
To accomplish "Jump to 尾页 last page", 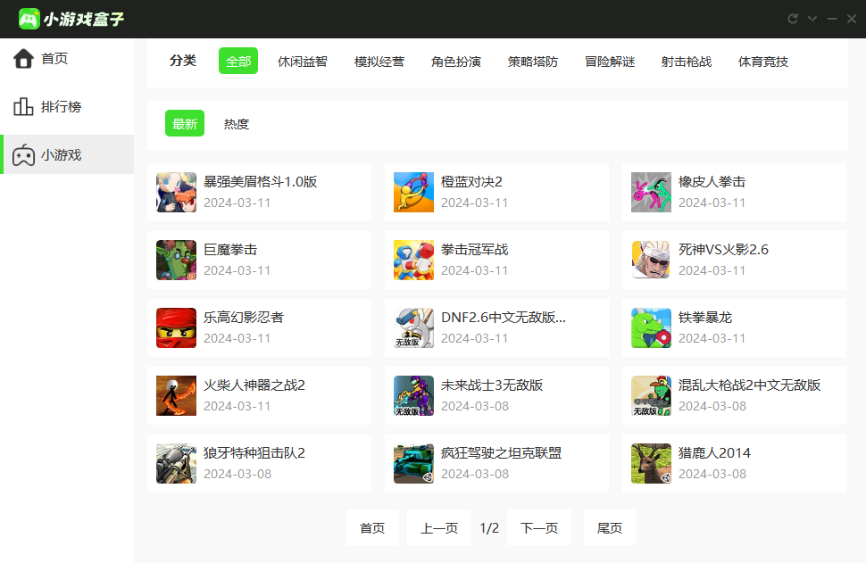I will 609,528.
